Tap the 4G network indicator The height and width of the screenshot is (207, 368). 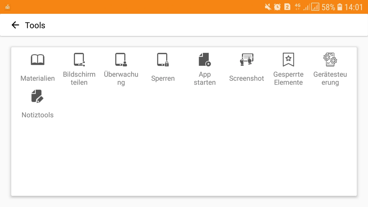(297, 7)
